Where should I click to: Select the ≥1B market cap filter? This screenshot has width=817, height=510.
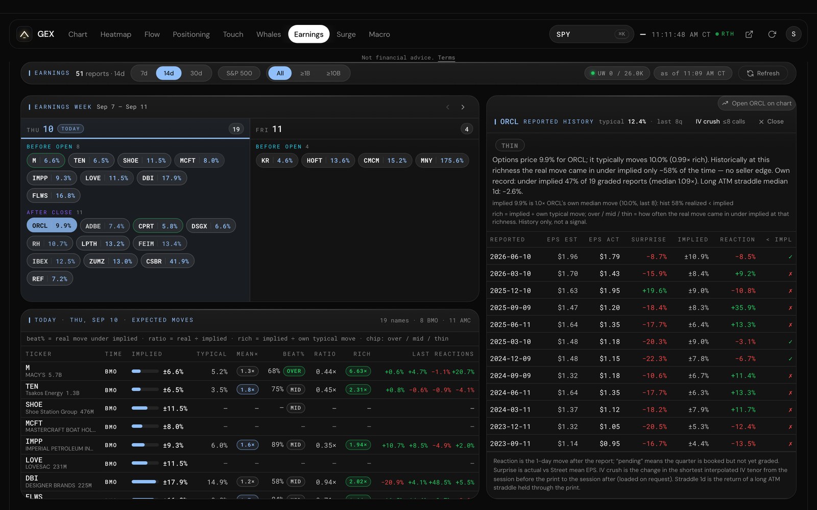(x=305, y=73)
